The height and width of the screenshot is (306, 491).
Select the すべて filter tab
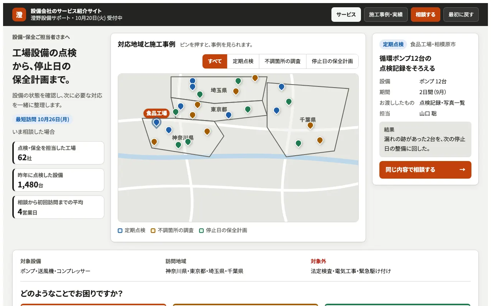(x=215, y=61)
